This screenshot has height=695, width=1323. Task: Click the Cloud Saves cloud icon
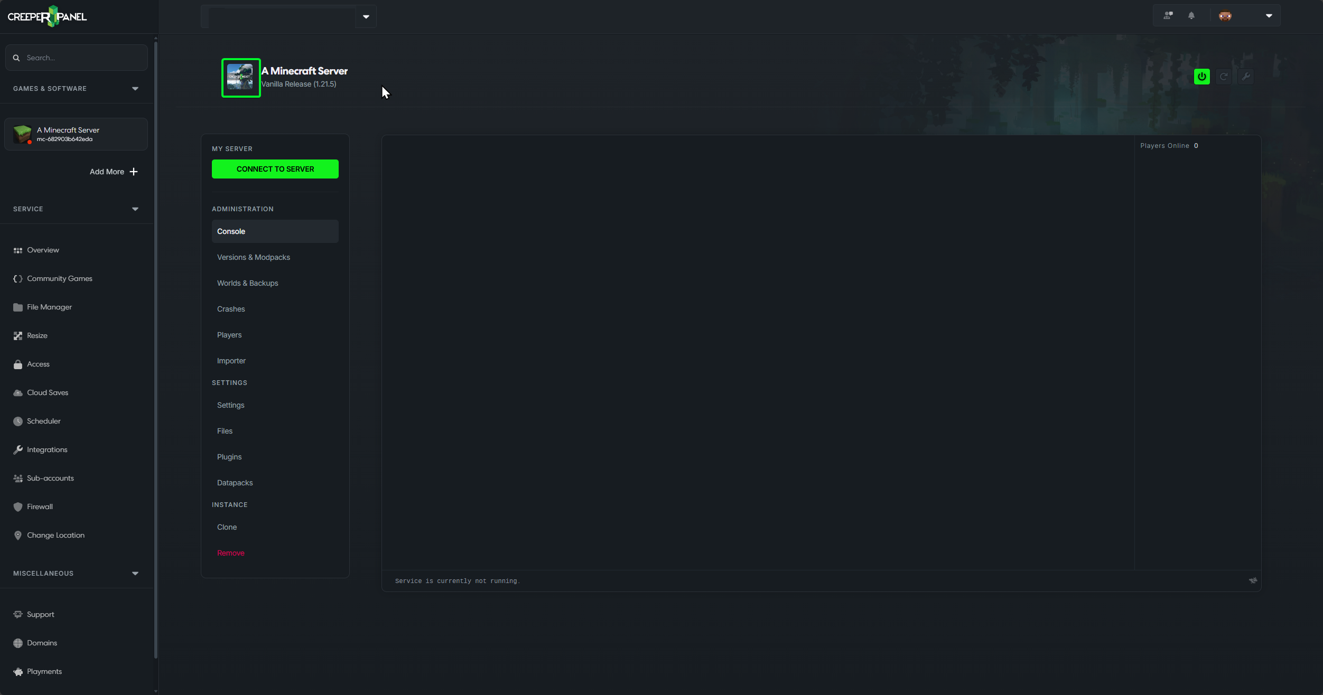pyautogui.click(x=18, y=393)
